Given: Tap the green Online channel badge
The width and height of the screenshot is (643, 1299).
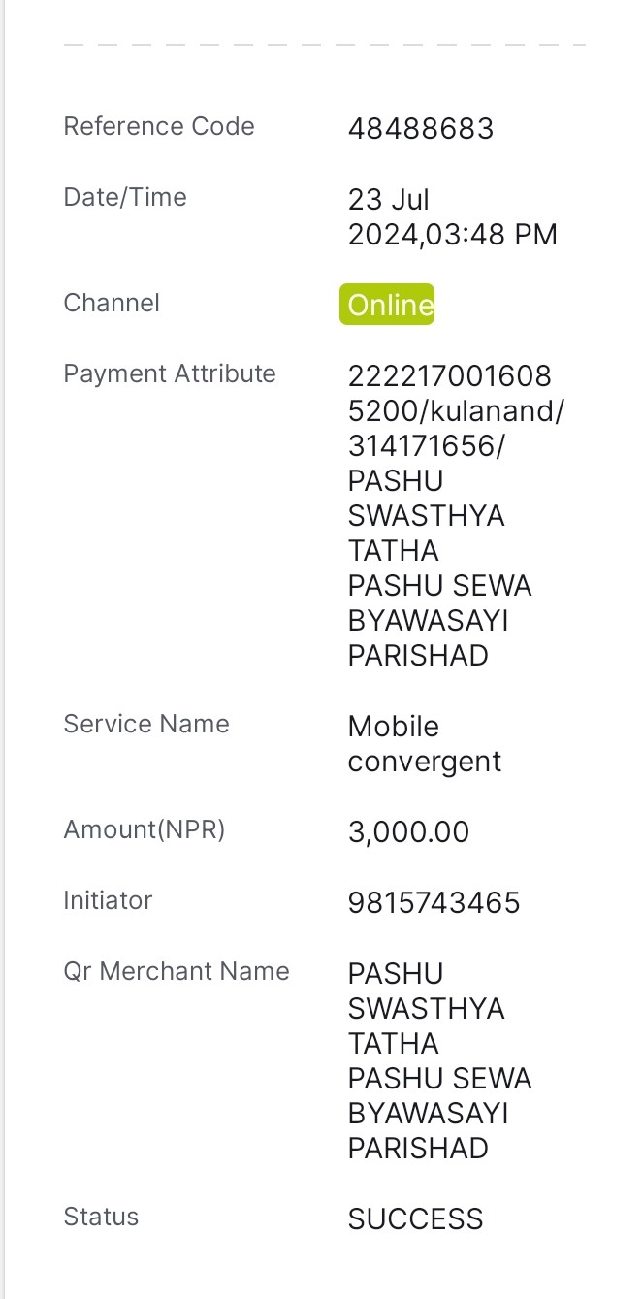Looking at the screenshot, I should click(387, 305).
